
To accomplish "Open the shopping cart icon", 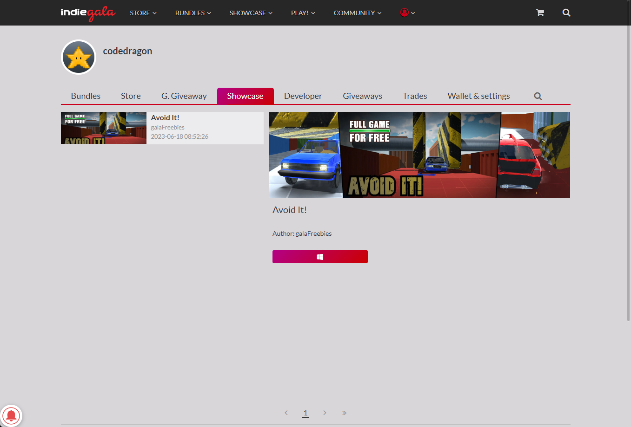I will pos(540,13).
